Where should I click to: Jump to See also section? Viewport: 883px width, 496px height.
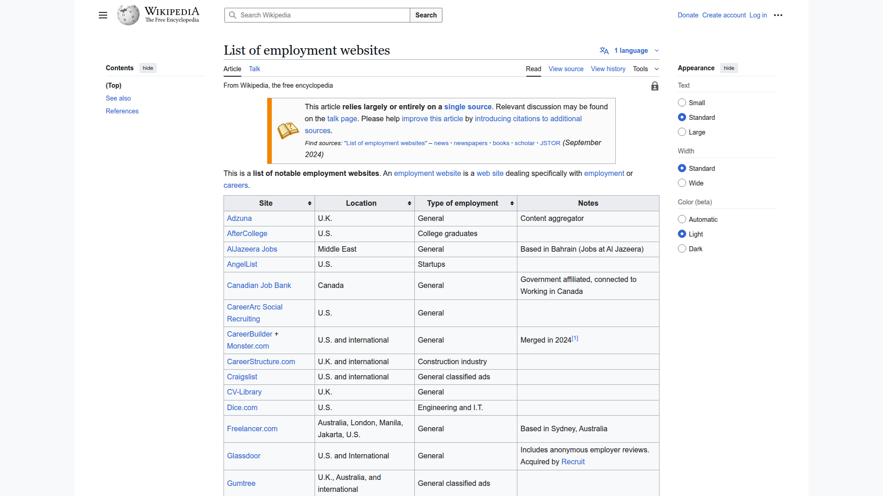click(x=118, y=98)
